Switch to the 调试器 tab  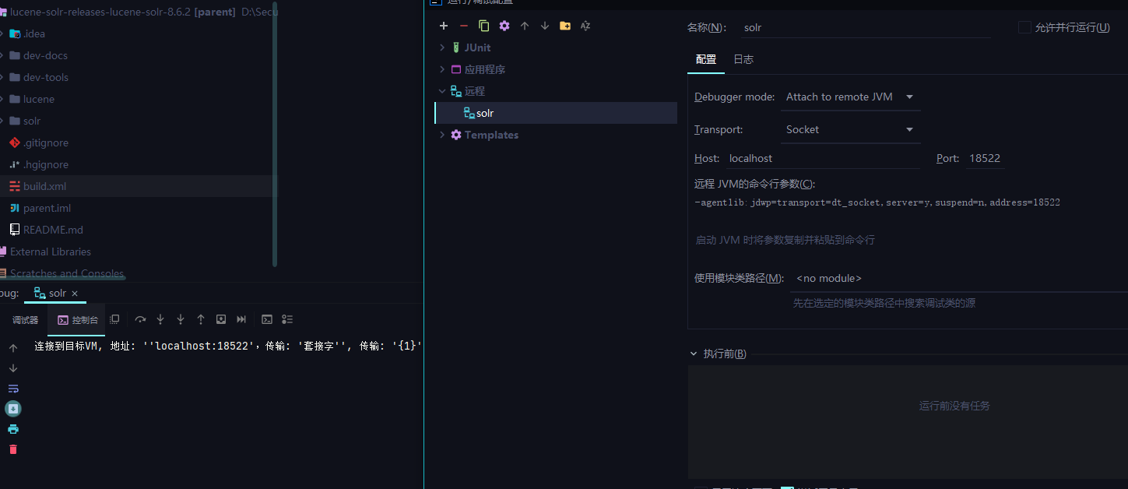click(x=25, y=320)
